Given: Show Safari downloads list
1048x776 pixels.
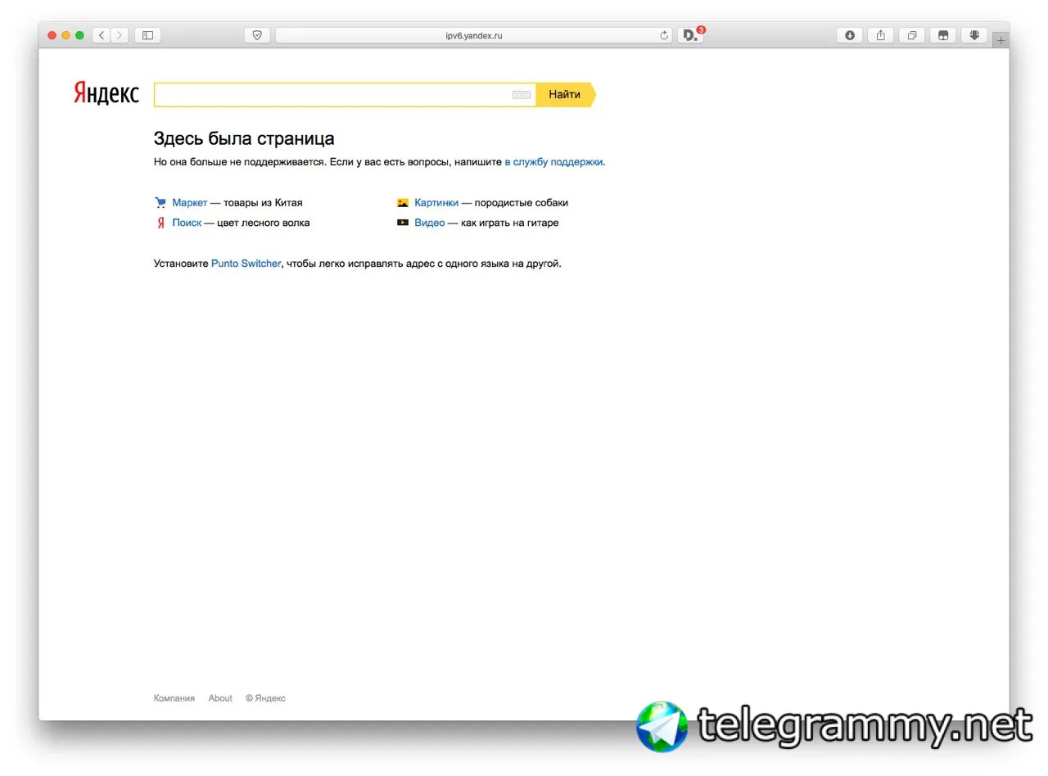Looking at the screenshot, I should coord(849,35).
